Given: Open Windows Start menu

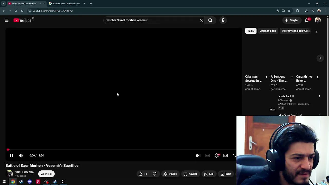Looking at the screenshot, I should click(x=4, y=182).
